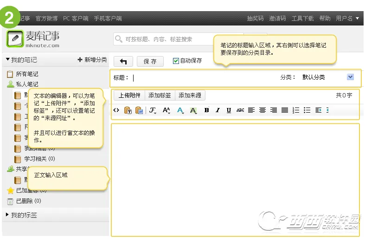Justify text alignment

point(285,110)
